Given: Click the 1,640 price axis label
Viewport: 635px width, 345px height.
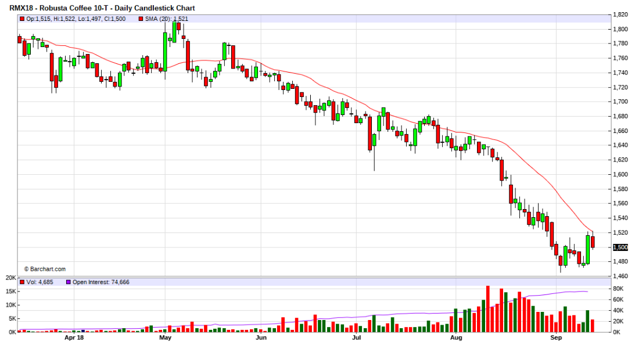Looking at the screenshot, I should 620,145.
